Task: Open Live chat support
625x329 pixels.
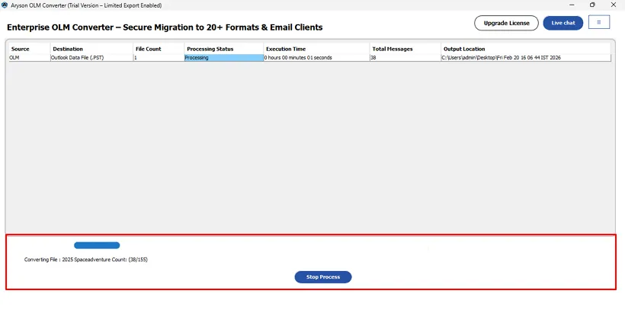Action: pyautogui.click(x=562, y=23)
